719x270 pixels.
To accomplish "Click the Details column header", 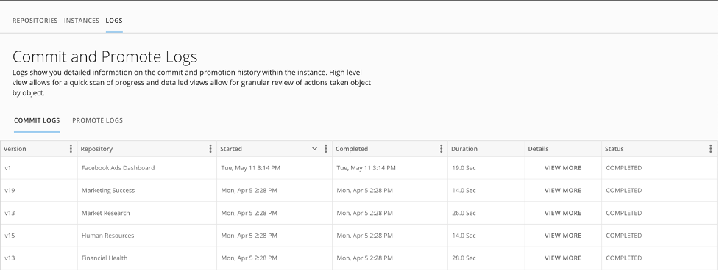I will tap(539, 149).
